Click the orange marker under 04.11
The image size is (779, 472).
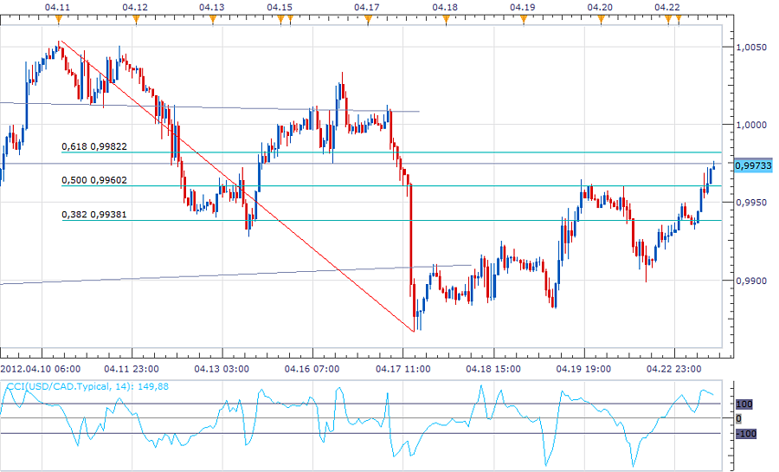56,20
